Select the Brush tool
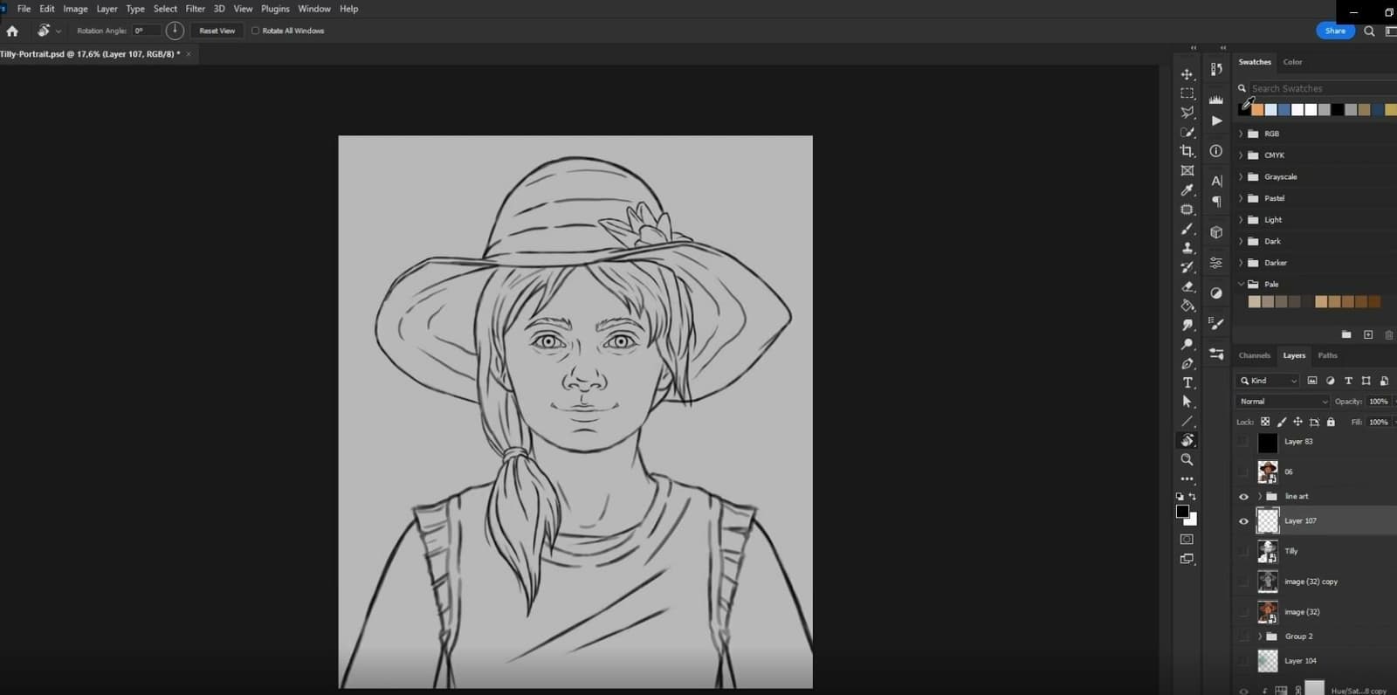Image resolution: width=1397 pixels, height=695 pixels. [1187, 229]
